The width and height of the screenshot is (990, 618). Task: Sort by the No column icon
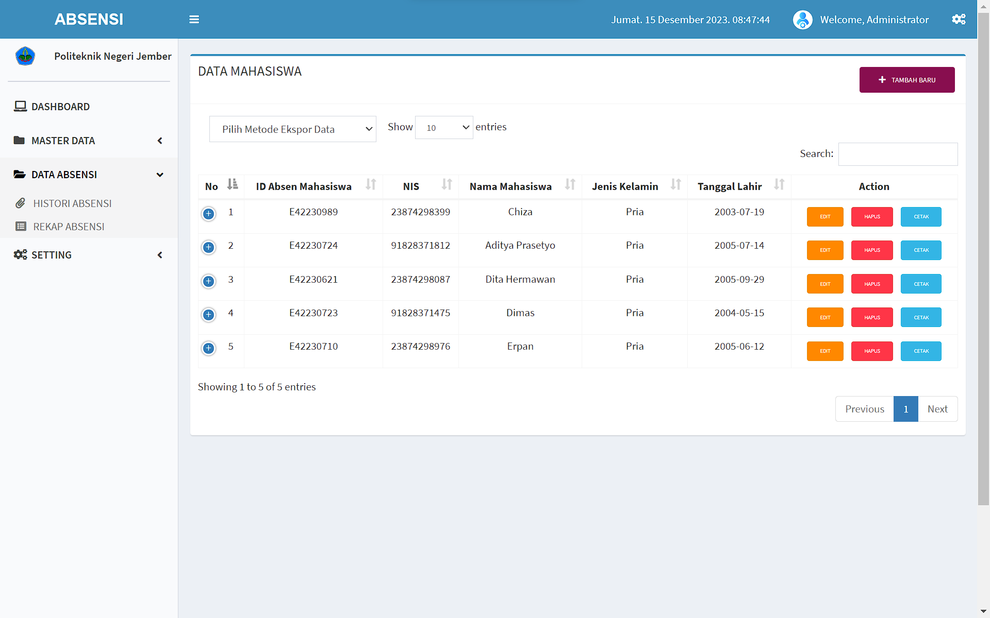[x=233, y=184]
